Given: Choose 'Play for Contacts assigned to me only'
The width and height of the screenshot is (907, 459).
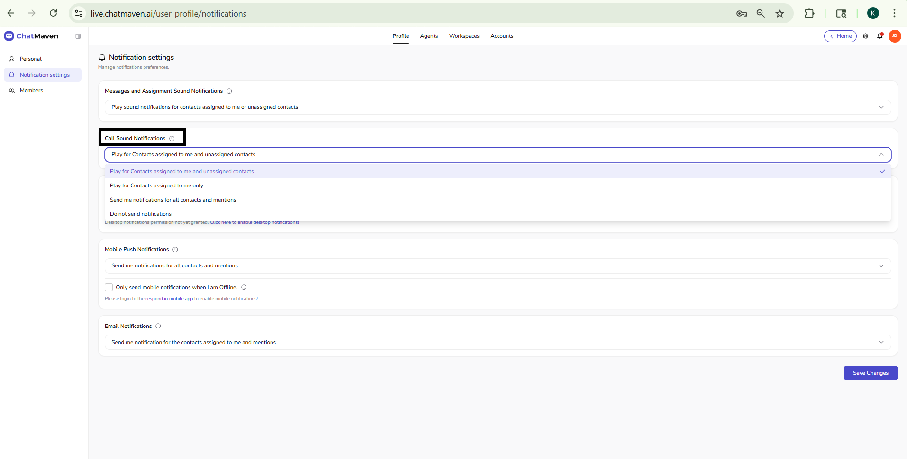Looking at the screenshot, I should pos(157,186).
